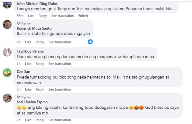Click the blue like reaction icon

coord(90,42)
